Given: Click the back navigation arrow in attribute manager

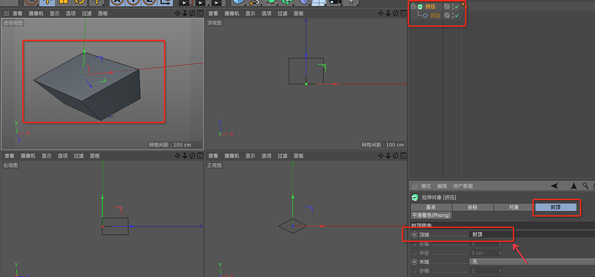Looking at the screenshot, I should click(554, 186).
